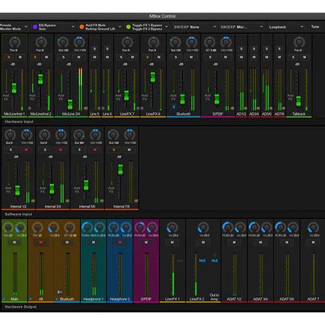The image size is (325, 325).
Task: Open the SW/EXP None dropdown
Action: pos(195,27)
